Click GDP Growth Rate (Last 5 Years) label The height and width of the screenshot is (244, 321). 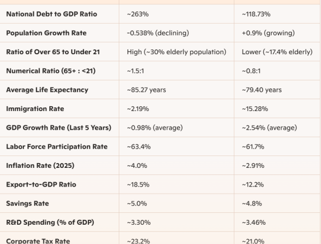(x=58, y=127)
